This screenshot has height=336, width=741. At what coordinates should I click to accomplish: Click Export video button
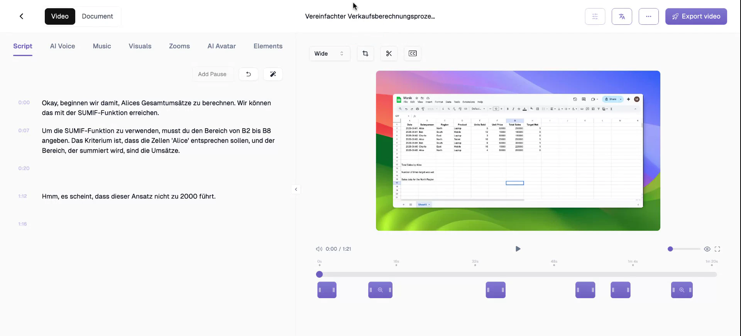pos(696,16)
